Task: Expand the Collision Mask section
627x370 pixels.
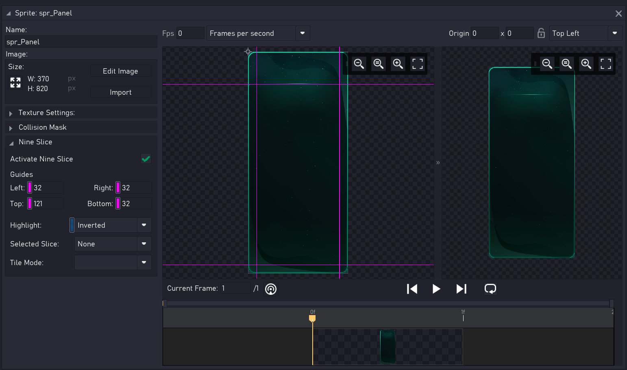Action: (x=11, y=128)
